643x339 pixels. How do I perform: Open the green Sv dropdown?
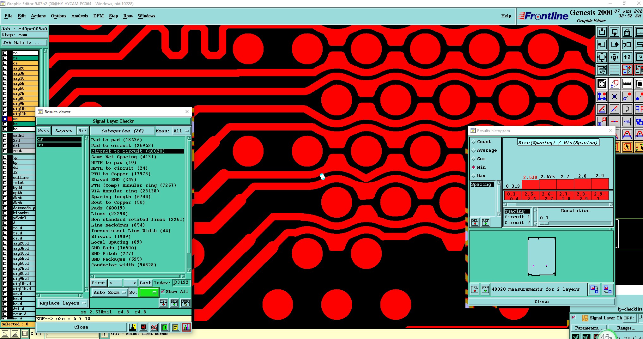[149, 292]
